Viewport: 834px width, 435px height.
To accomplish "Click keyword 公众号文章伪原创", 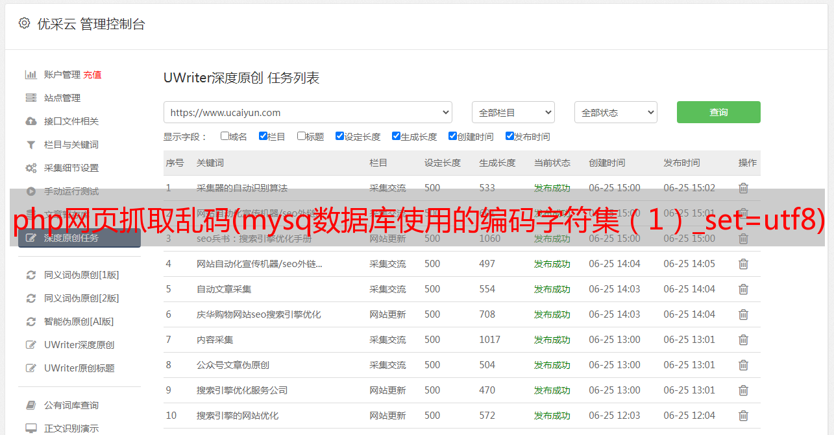I will pyautogui.click(x=233, y=365).
